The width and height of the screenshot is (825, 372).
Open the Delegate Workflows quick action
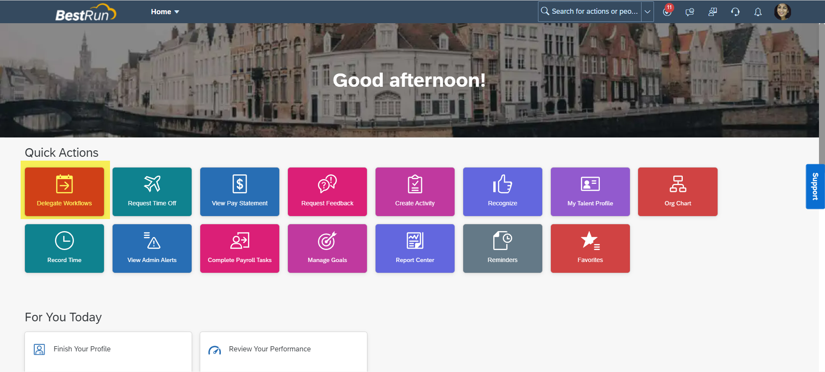[x=64, y=192]
